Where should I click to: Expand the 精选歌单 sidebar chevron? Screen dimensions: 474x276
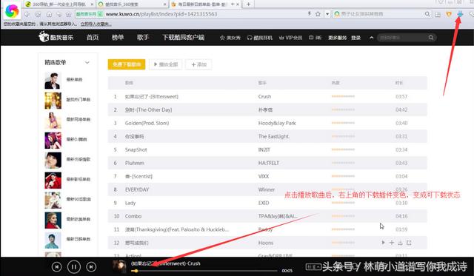pyautogui.click(x=87, y=62)
